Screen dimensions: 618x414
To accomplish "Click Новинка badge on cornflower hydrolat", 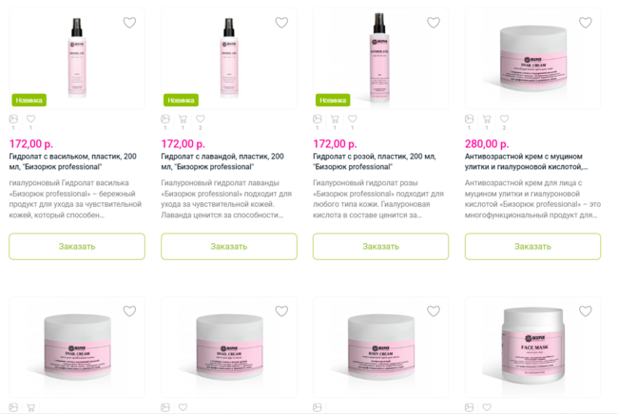I will pos(29,101).
